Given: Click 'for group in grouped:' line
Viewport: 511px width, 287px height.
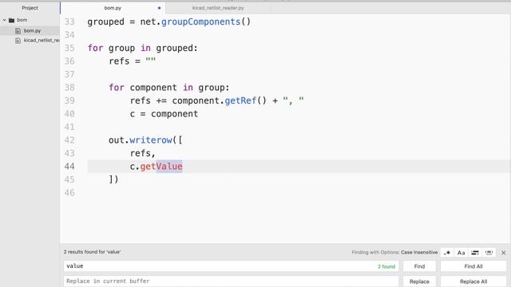Looking at the screenshot, I should [x=143, y=48].
